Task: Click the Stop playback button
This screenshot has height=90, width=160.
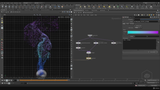Action: (7, 80)
